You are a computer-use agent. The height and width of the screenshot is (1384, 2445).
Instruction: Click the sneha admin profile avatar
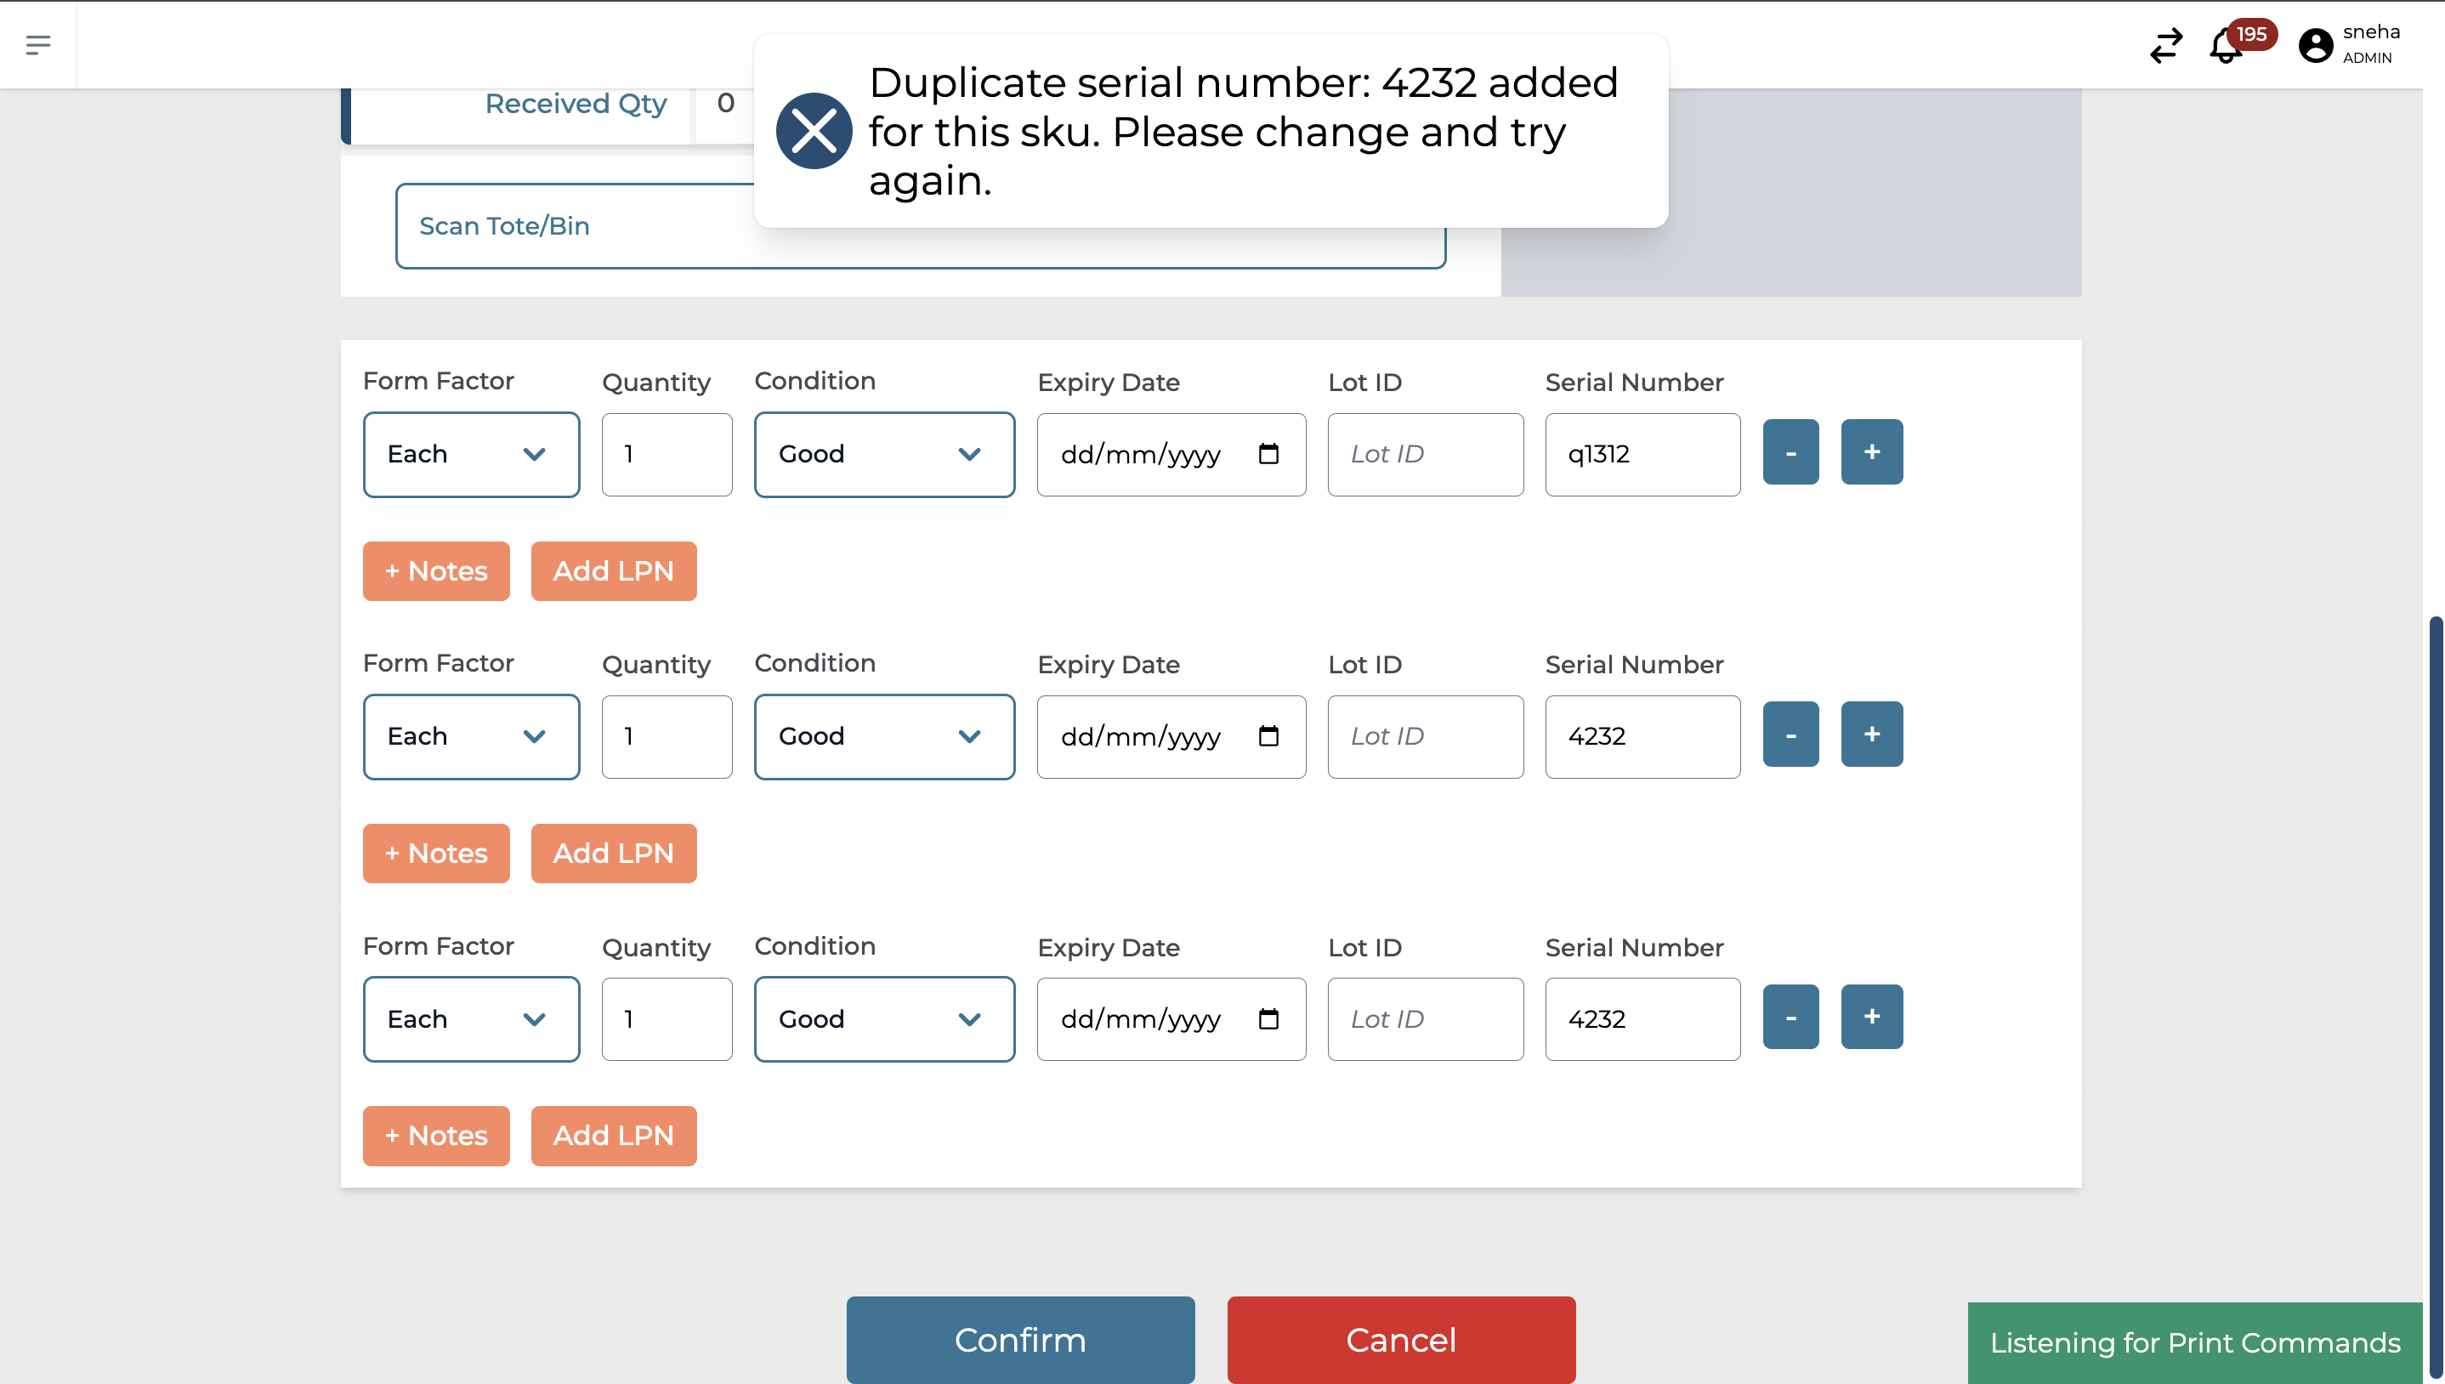coord(2315,45)
